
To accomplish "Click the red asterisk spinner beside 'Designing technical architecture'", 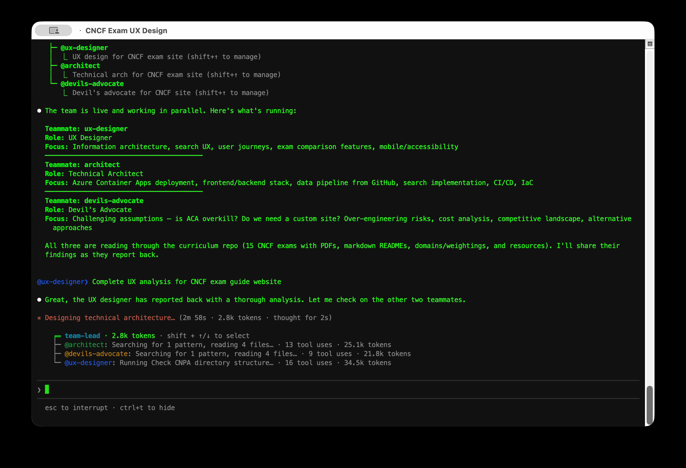I will (39, 318).
